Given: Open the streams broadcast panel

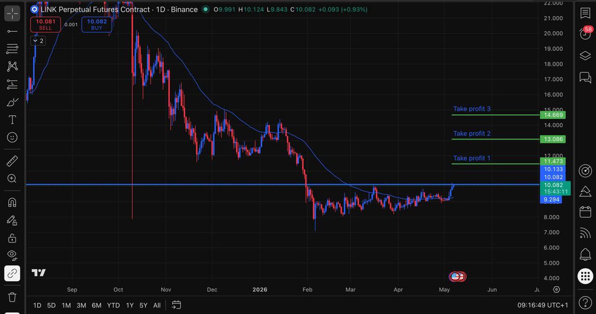Looking at the screenshot, I should point(585,234).
